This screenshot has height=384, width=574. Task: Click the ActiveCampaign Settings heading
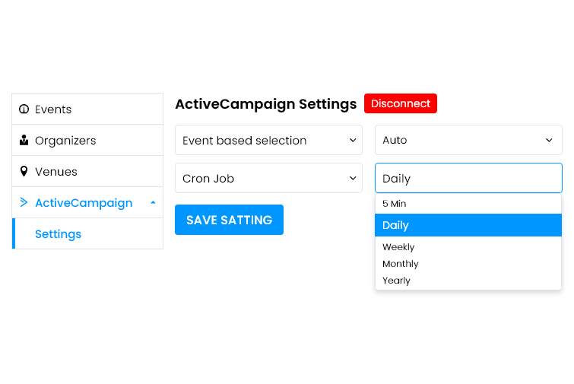click(x=266, y=104)
